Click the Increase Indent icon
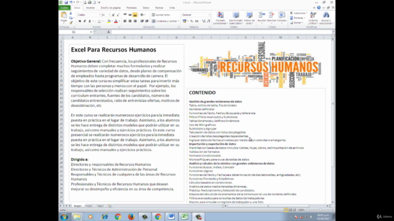 147,21
